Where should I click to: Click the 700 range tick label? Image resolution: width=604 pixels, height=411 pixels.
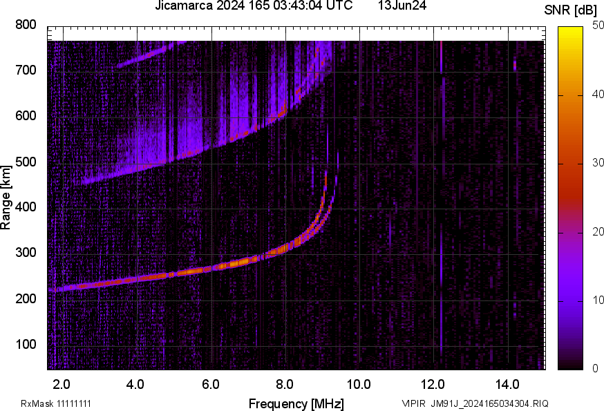26,70
